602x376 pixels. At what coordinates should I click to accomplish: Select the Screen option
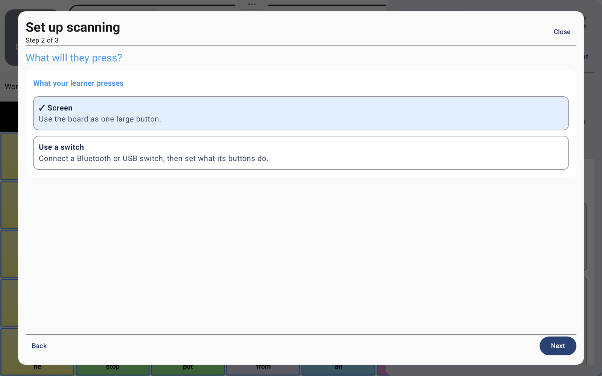[x=301, y=113]
